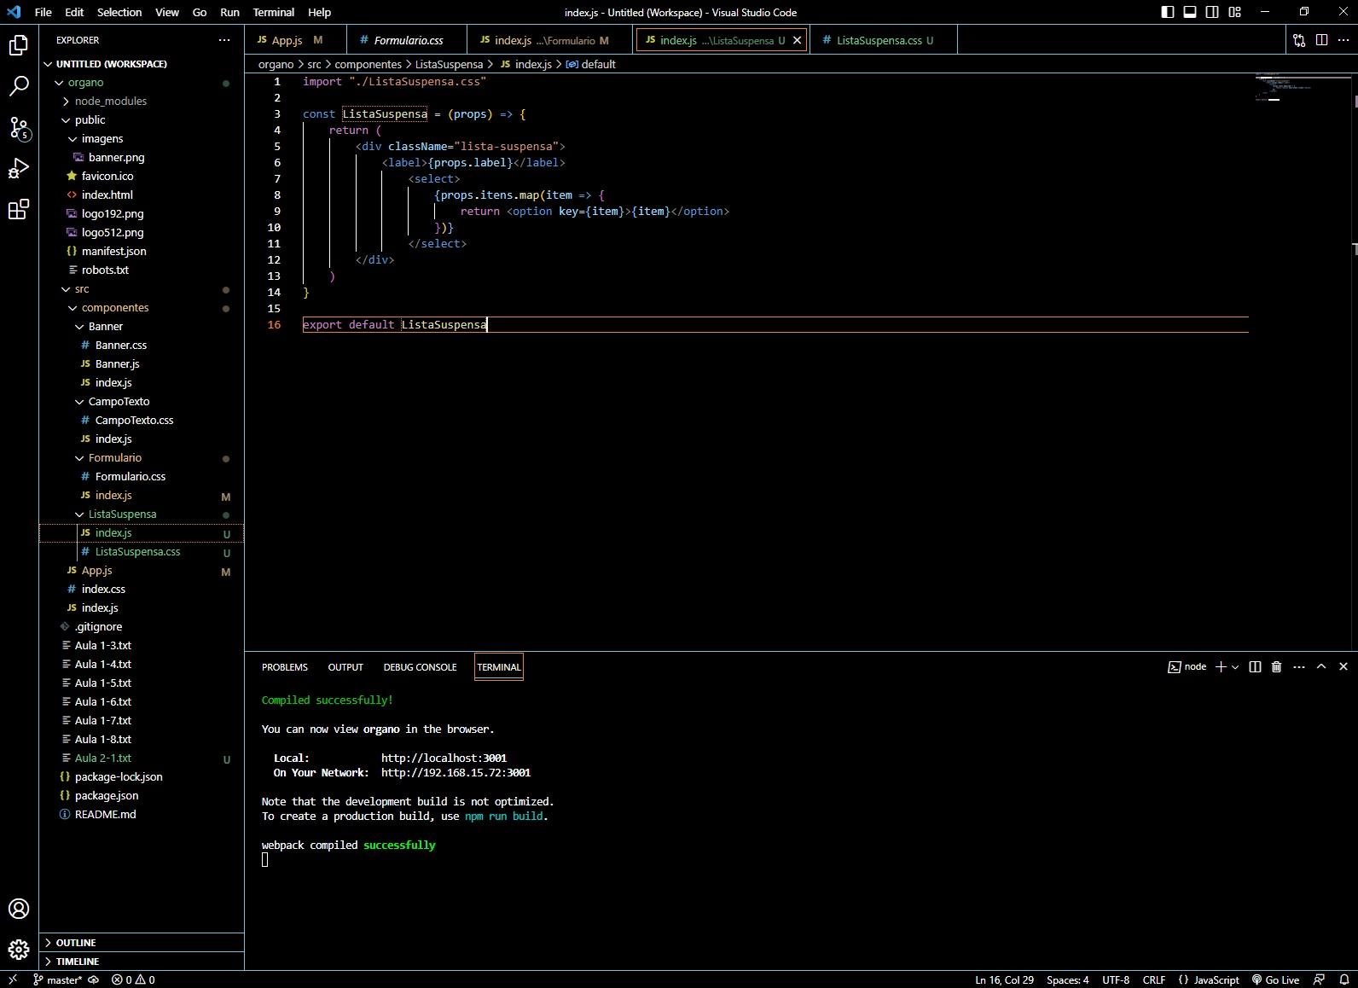The width and height of the screenshot is (1358, 988).
Task: Open banner.png in explorer
Action: point(142,158)
